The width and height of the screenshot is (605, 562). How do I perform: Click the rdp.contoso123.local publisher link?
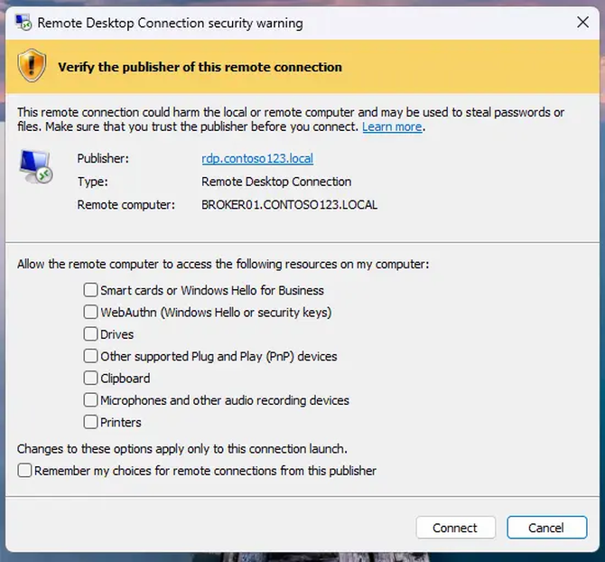tap(257, 159)
